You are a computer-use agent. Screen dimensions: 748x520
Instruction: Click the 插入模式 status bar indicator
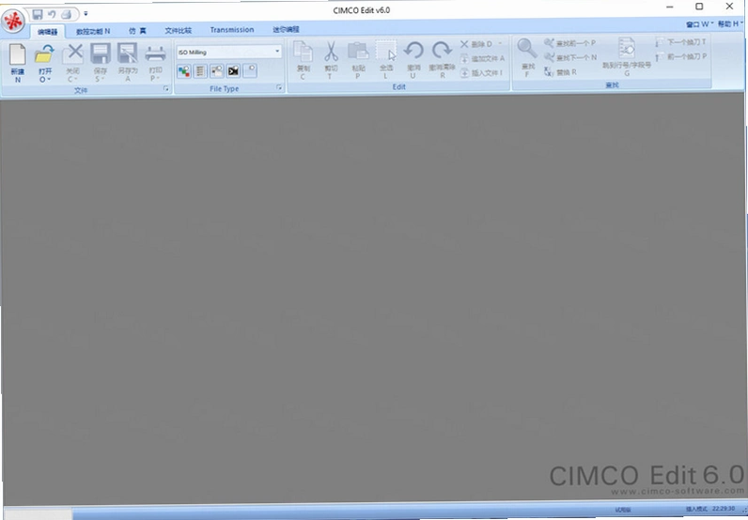[696, 509]
